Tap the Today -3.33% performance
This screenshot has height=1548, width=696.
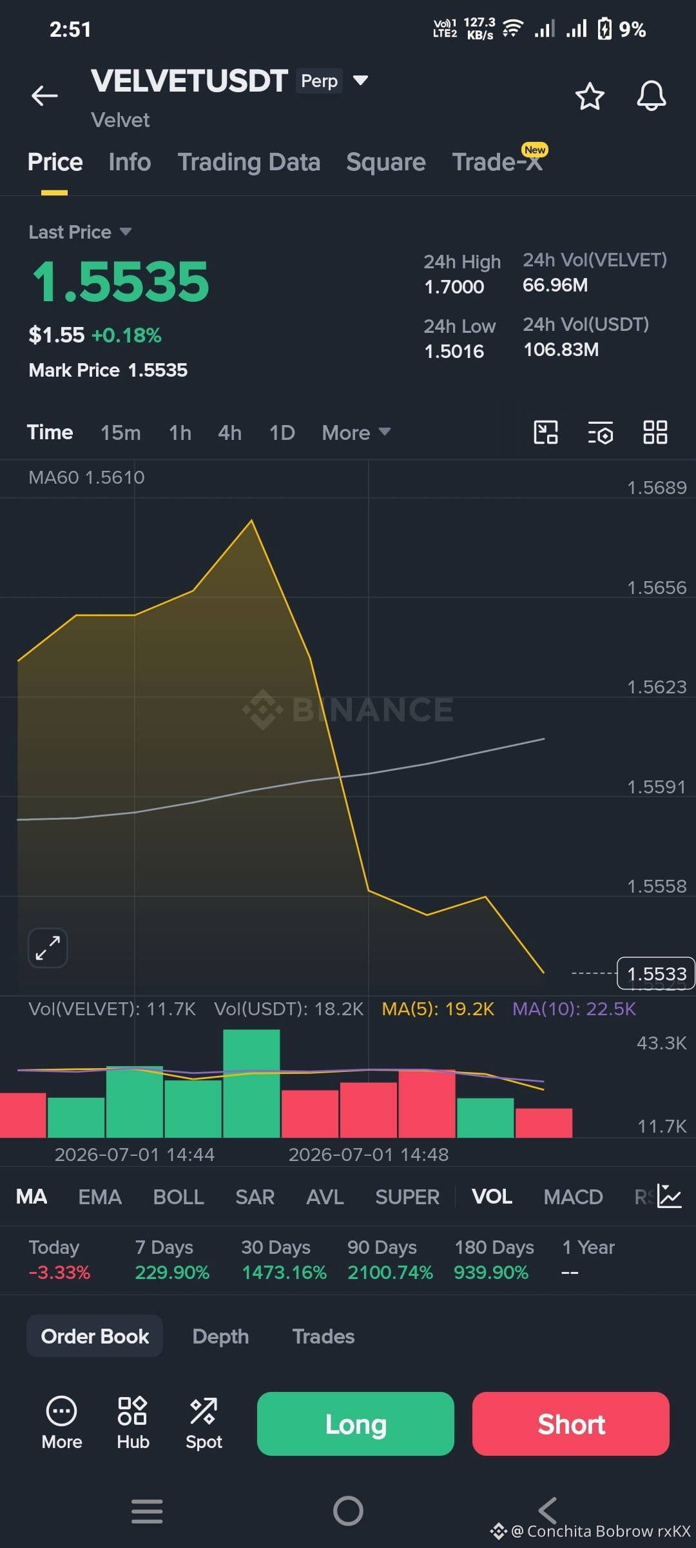(59, 1260)
